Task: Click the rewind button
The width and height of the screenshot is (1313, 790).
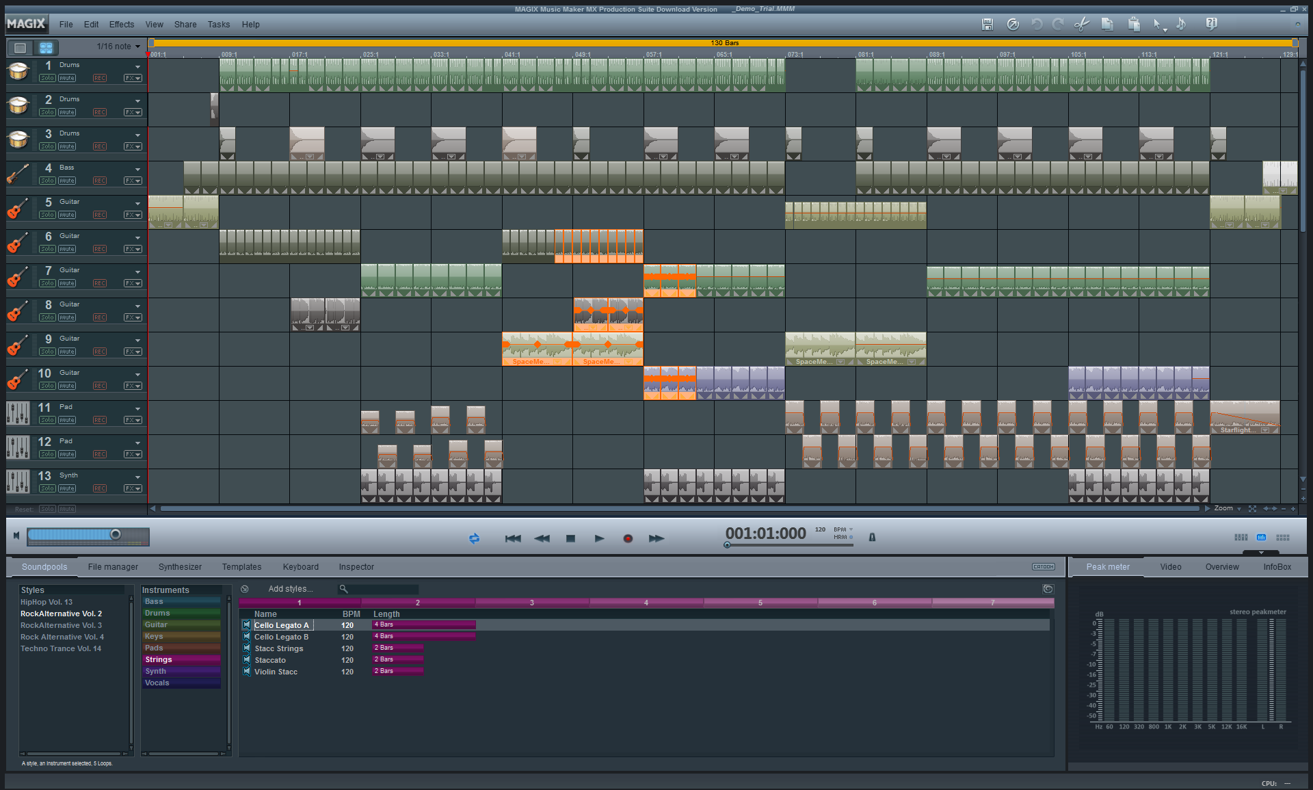Action: pyautogui.click(x=542, y=538)
